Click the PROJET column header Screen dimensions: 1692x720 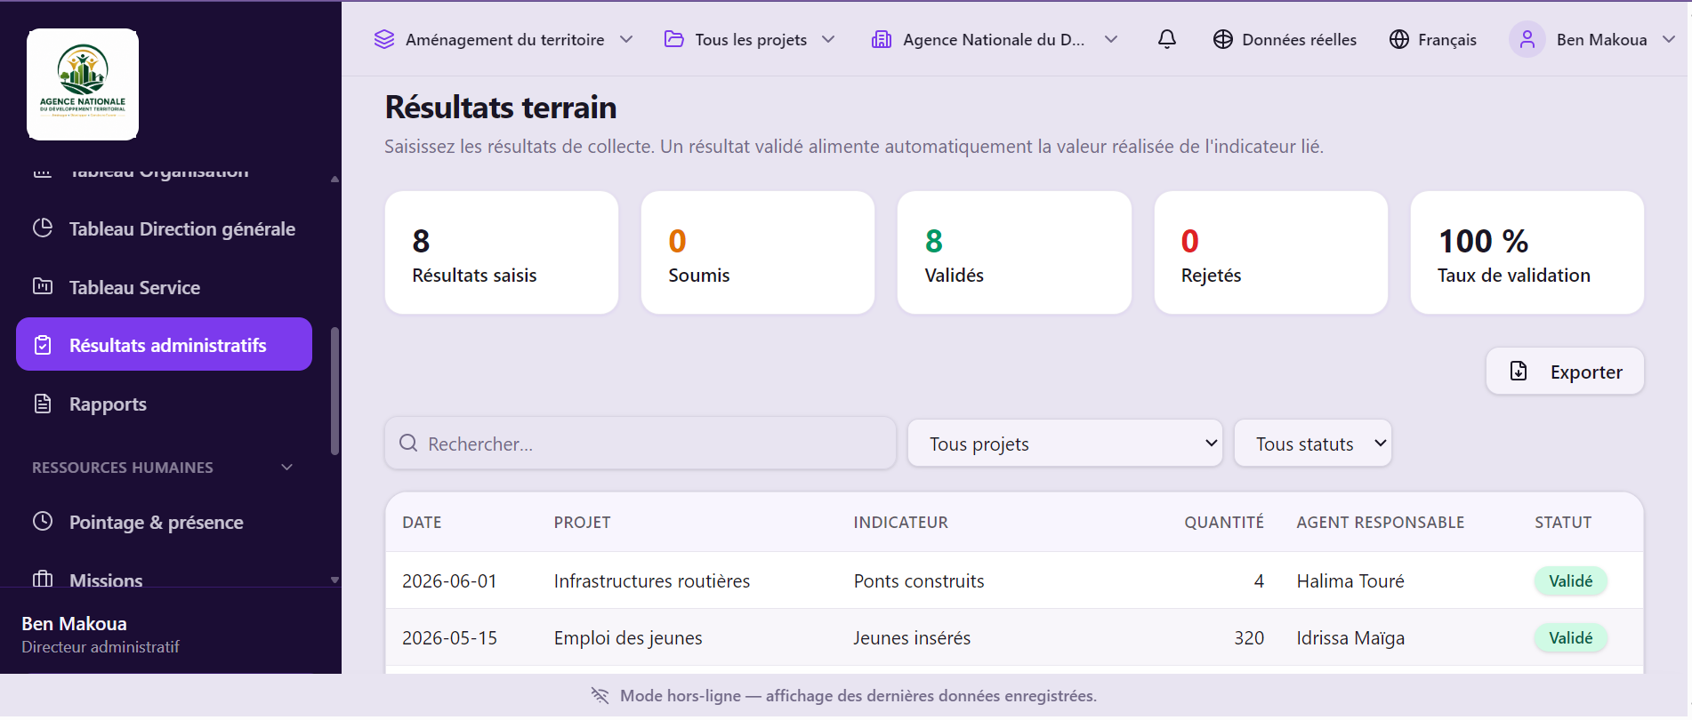582,522
